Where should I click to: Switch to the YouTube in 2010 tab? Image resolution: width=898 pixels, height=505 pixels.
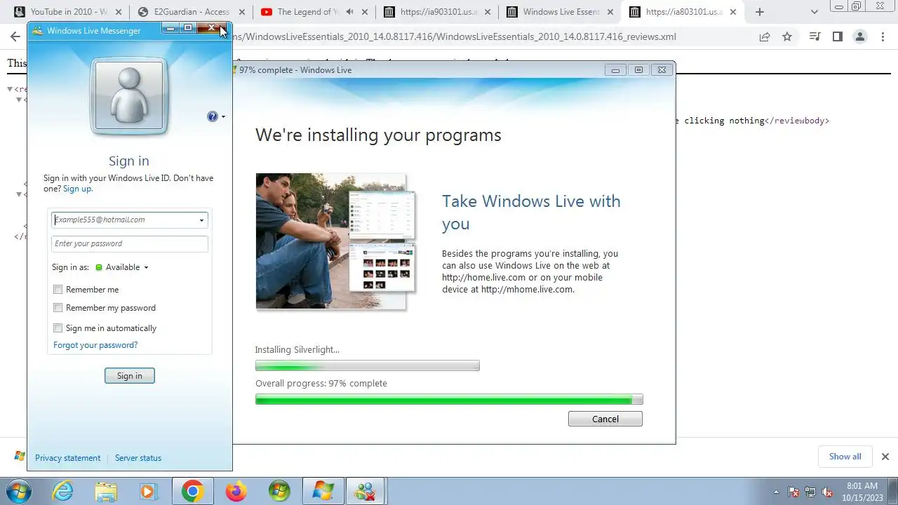tap(67, 12)
